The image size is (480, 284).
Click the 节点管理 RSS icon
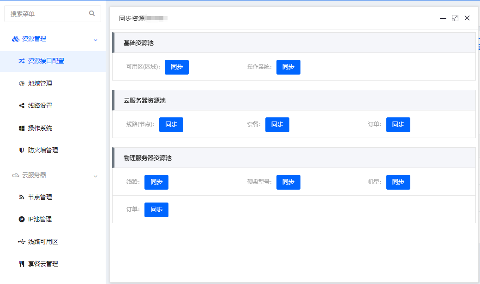pos(21,197)
